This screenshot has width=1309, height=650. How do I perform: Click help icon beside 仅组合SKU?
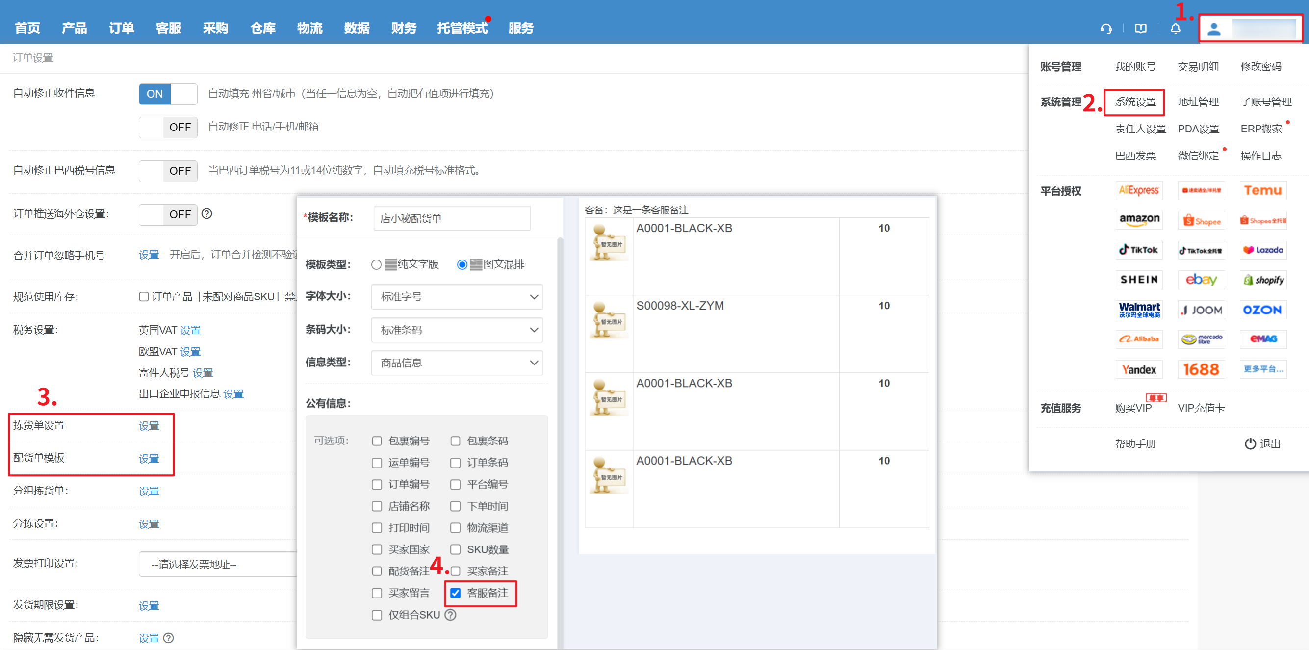tap(450, 615)
